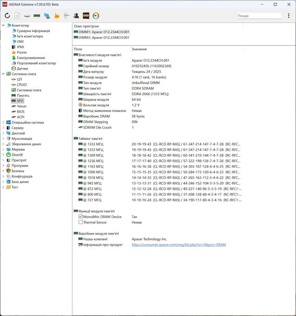
Task: Select DIMM1: Apacer D12.2344CH.001 device
Action: (x=102, y=32)
